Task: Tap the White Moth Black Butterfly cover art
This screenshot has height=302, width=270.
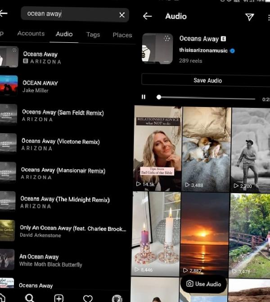Action: (7, 259)
